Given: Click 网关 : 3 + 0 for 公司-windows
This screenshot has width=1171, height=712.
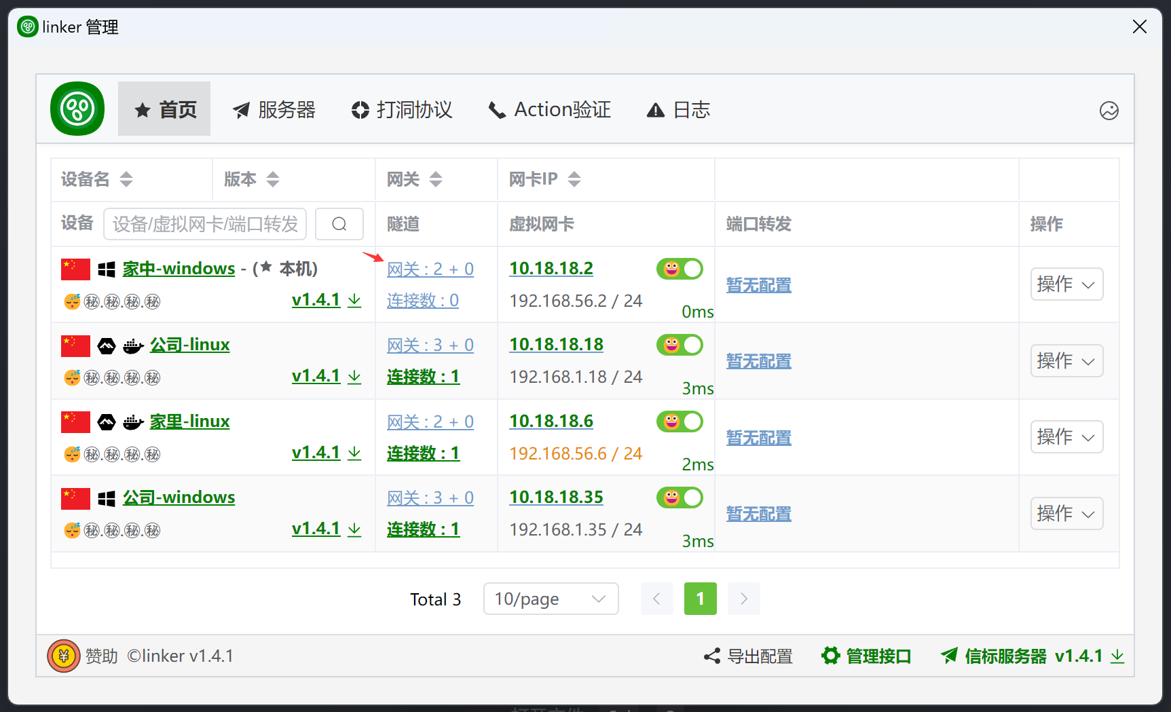Looking at the screenshot, I should click(x=430, y=498).
